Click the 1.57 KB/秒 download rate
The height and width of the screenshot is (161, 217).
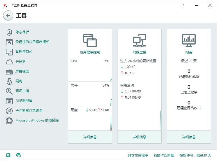pos(133,91)
